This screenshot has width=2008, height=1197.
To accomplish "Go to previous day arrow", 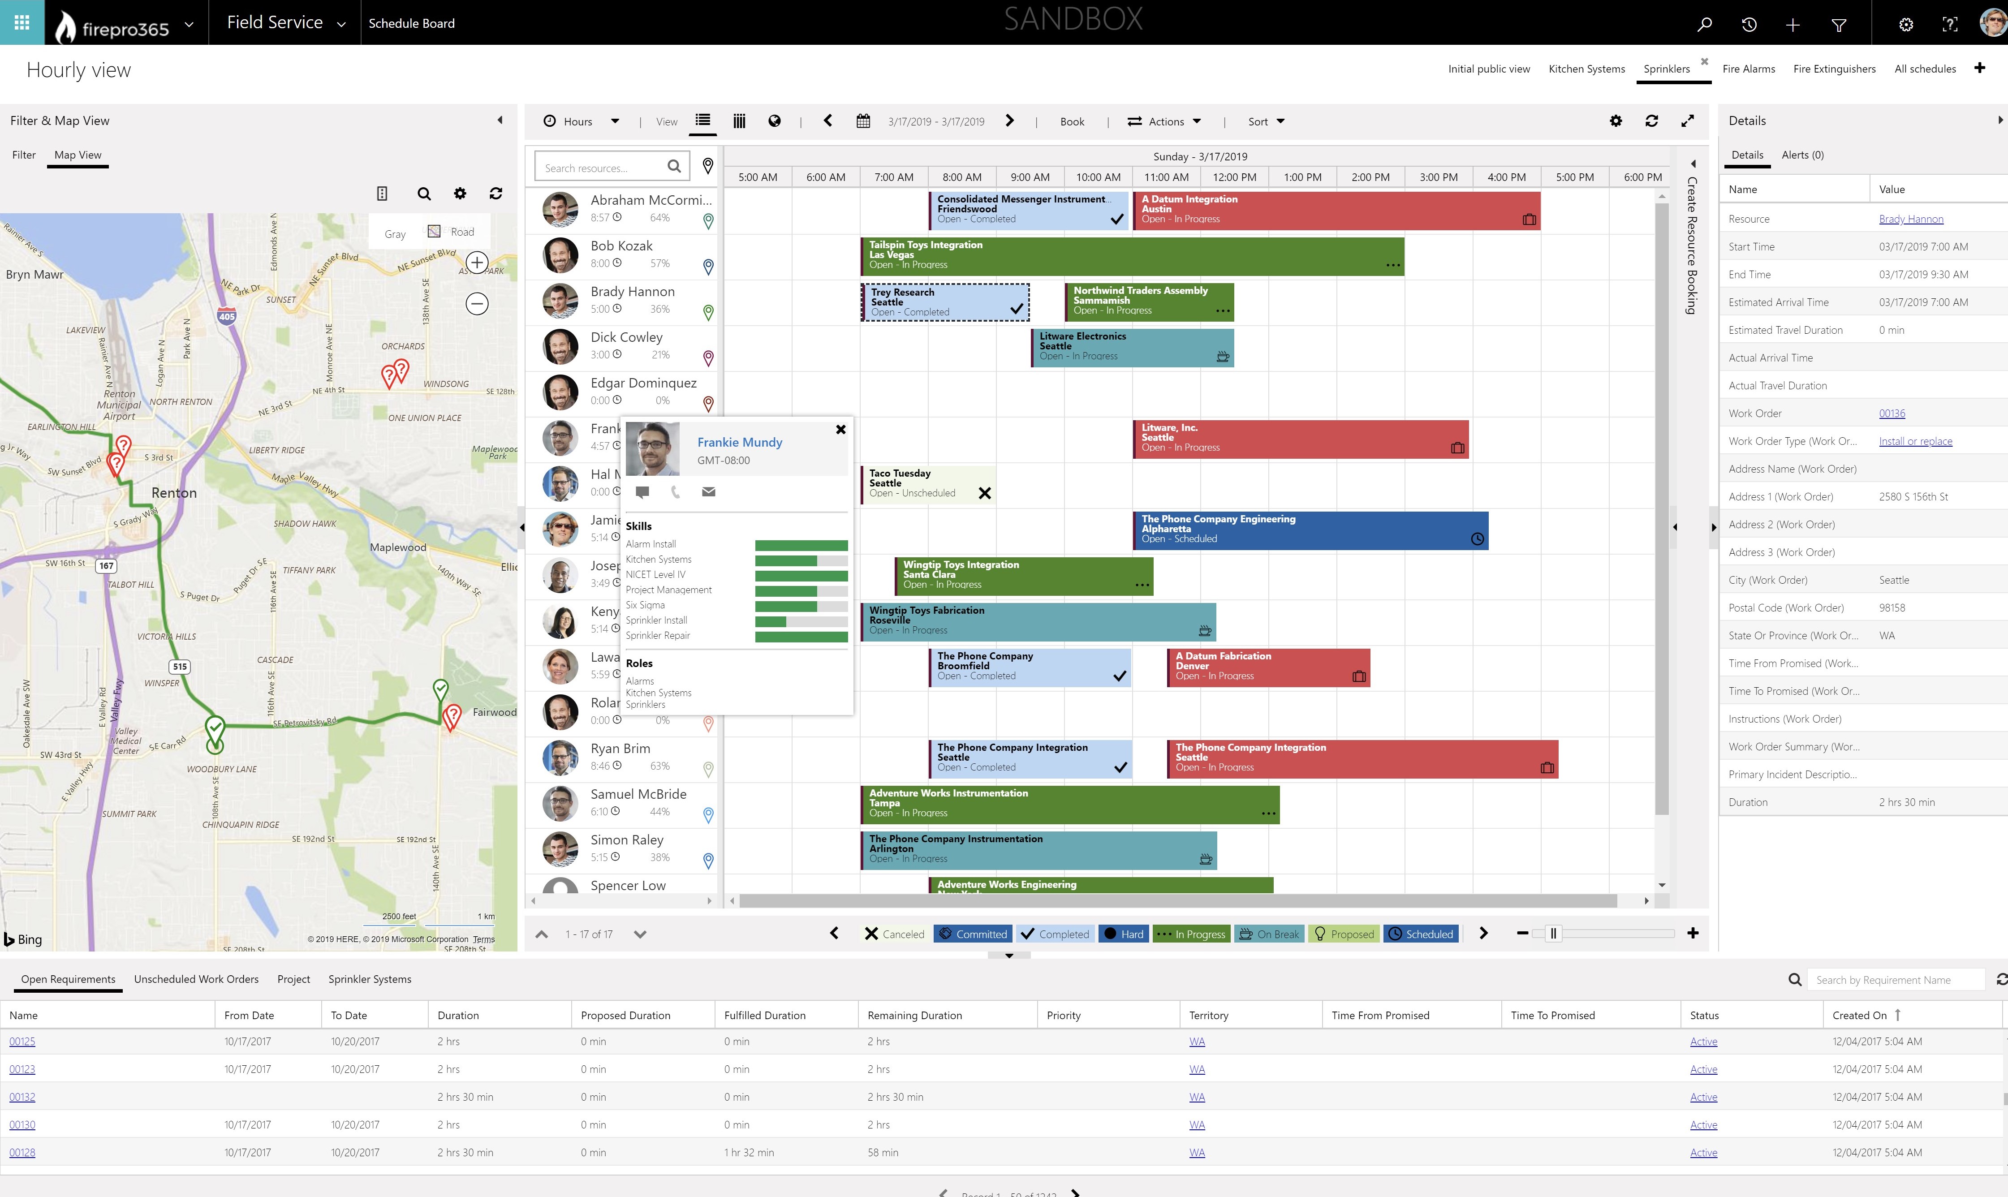I will click(827, 121).
